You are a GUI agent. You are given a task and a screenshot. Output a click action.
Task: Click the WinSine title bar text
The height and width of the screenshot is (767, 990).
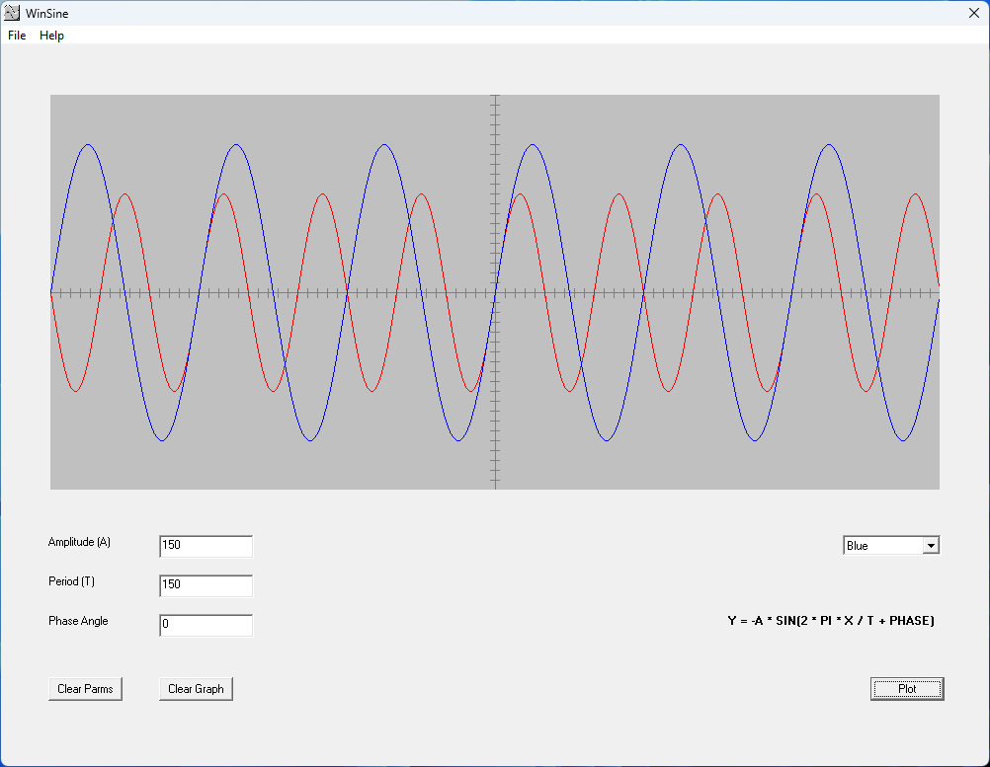click(47, 14)
